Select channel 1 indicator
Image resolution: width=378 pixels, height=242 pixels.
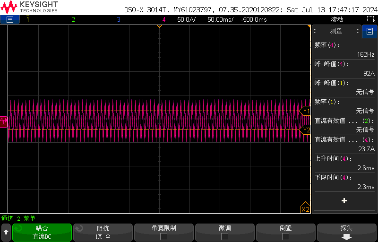click(x=28, y=19)
